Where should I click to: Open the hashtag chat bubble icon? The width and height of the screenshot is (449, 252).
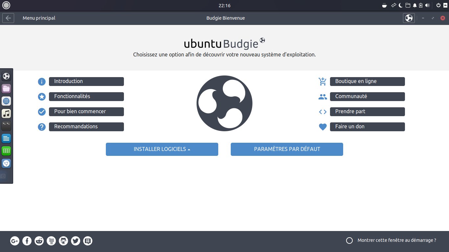coord(88,241)
